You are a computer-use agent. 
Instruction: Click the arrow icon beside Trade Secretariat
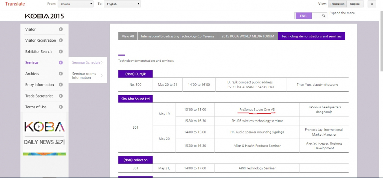coord(61,96)
